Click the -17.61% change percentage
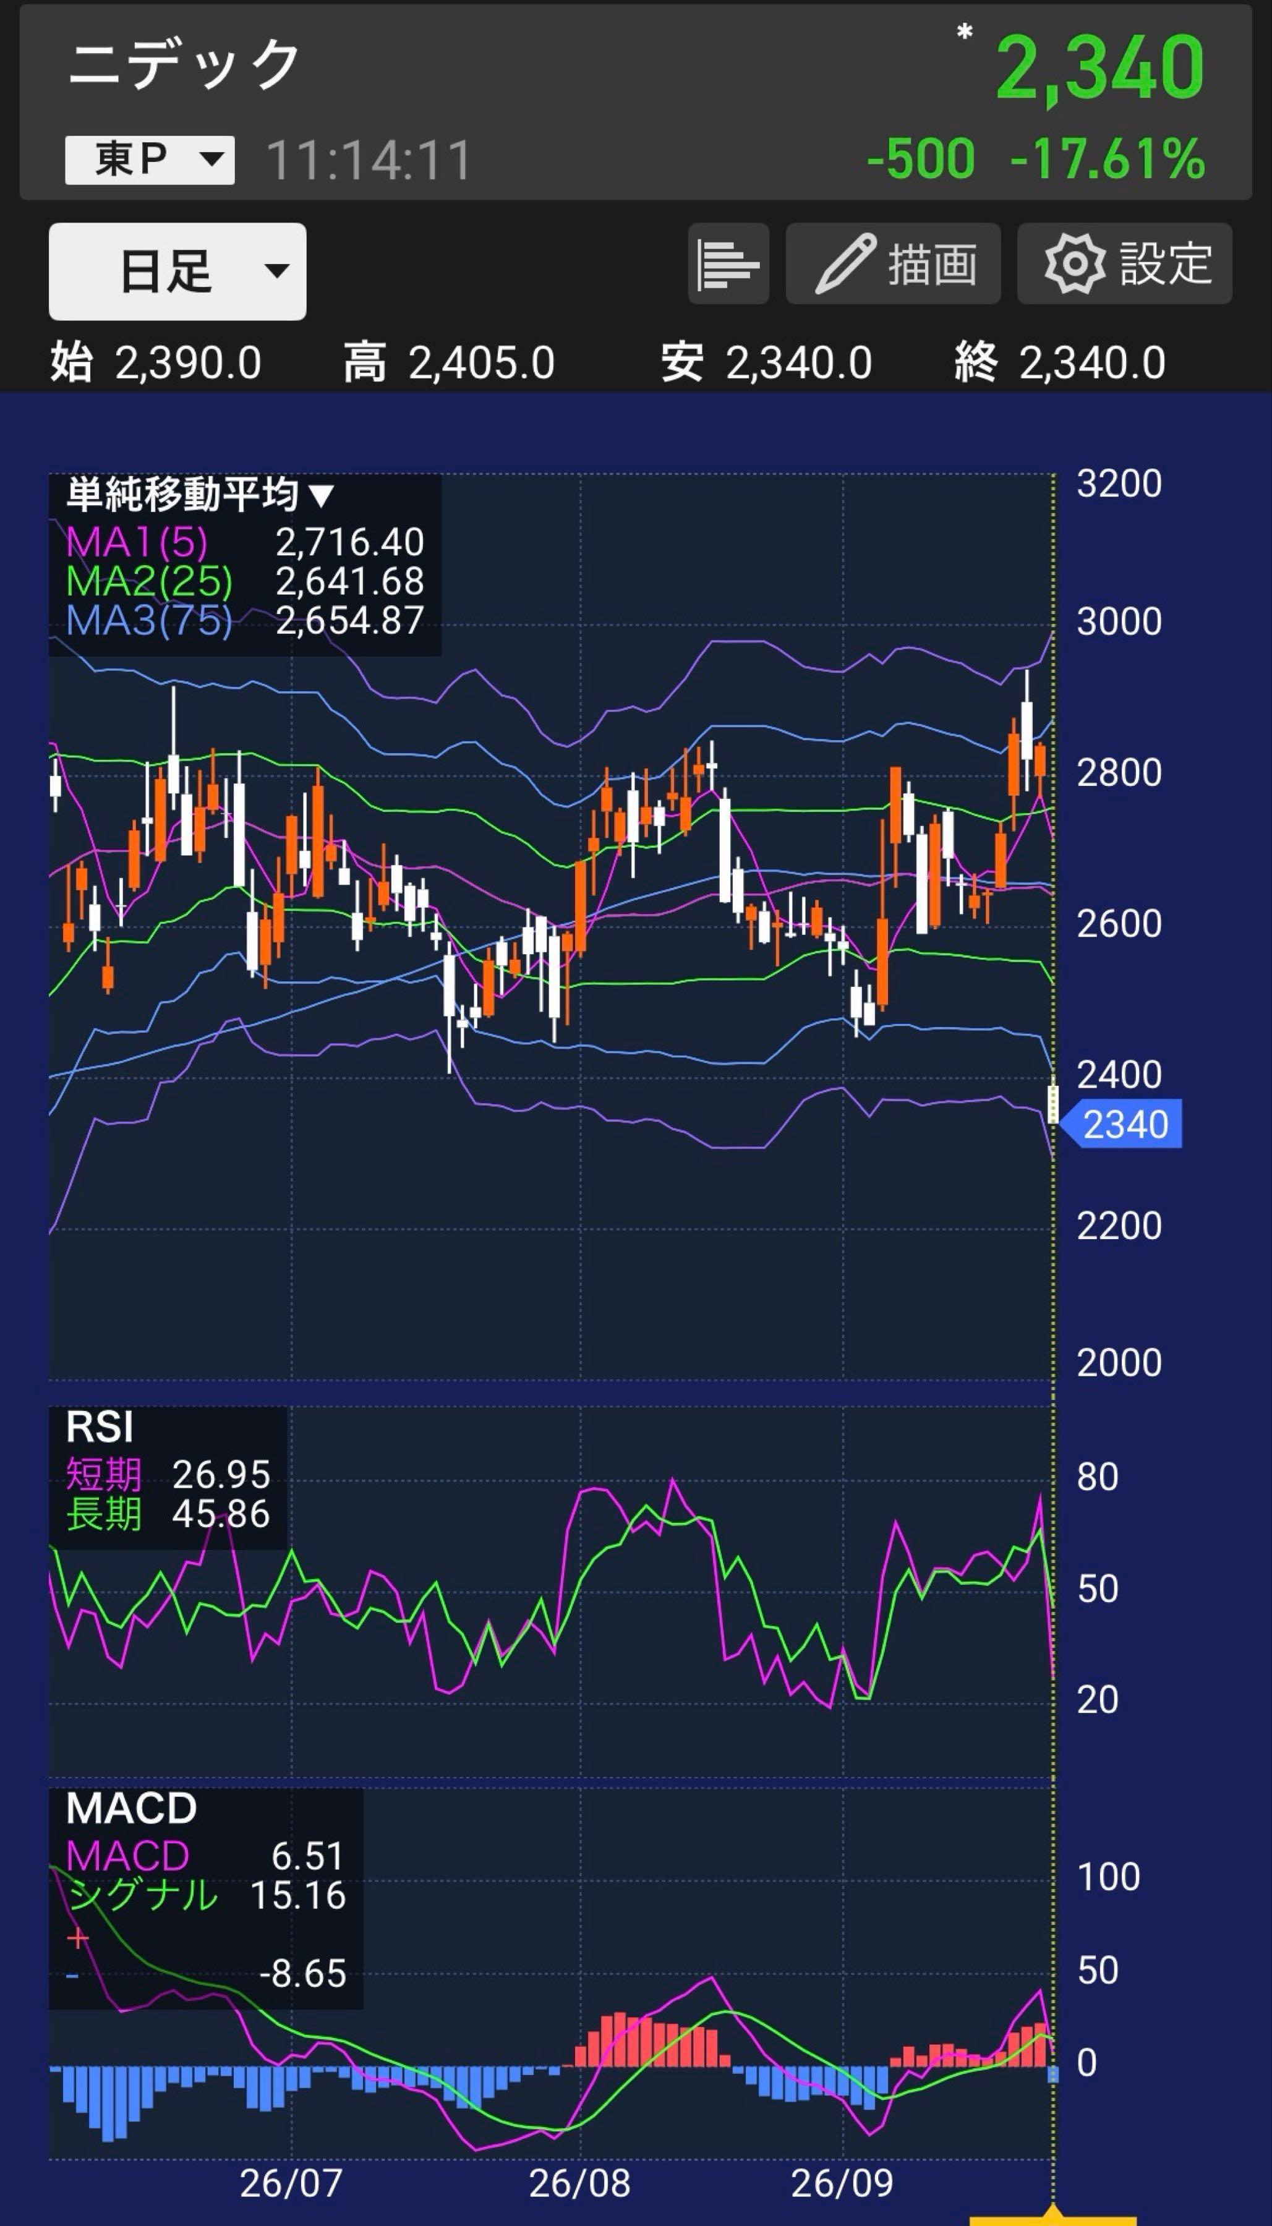Image resolution: width=1272 pixels, height=2226 pixels. (x=1108, y=159)
